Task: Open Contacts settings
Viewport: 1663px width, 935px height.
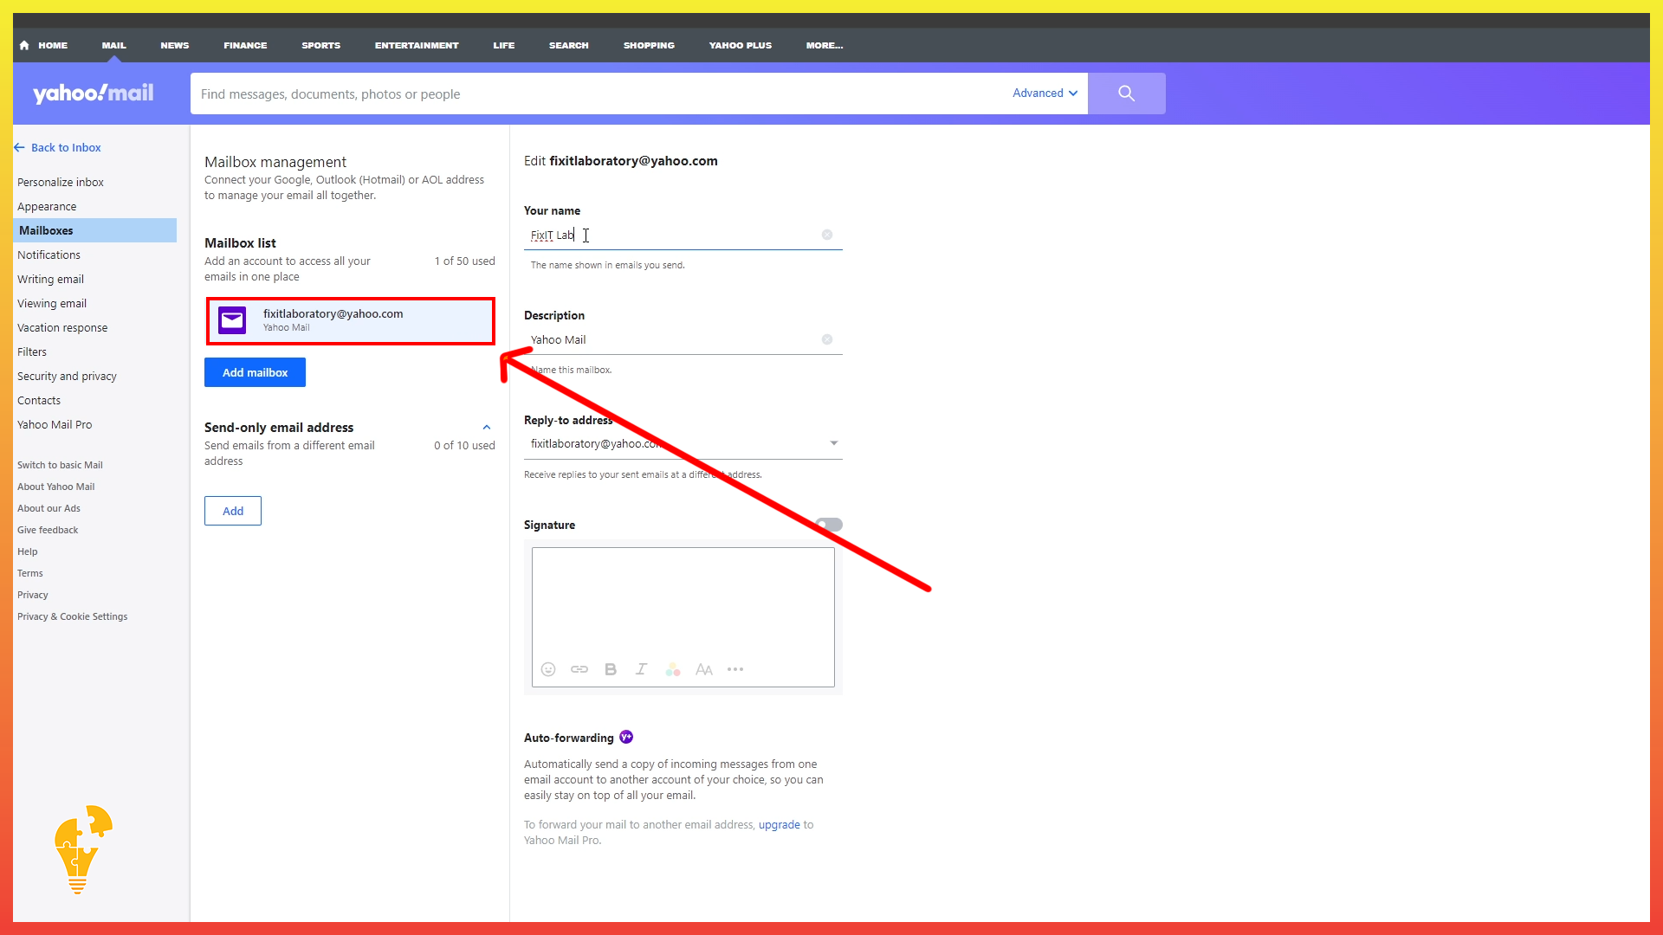Action: click(39, 400)
